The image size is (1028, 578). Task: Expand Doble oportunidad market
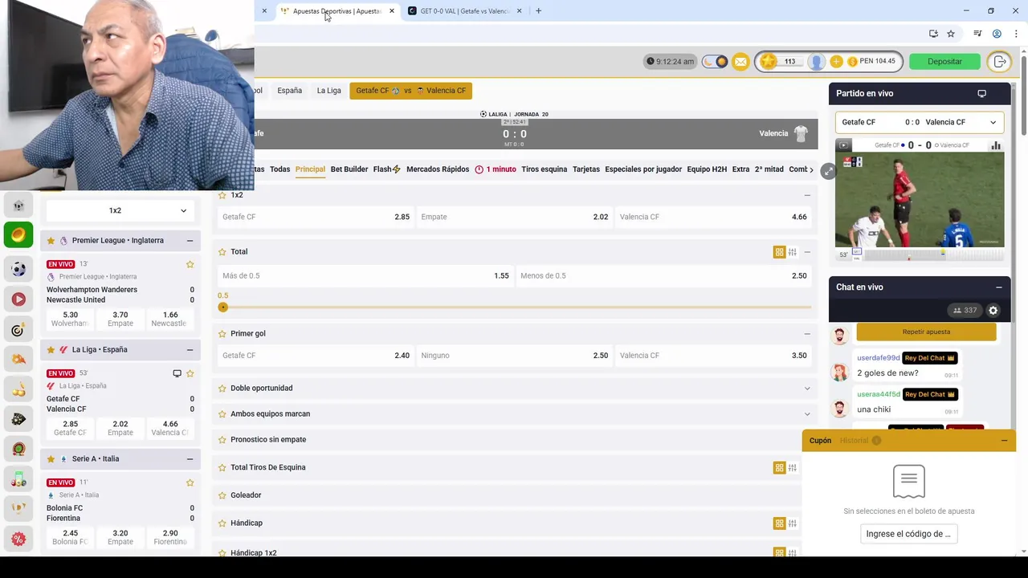(807, 389)
